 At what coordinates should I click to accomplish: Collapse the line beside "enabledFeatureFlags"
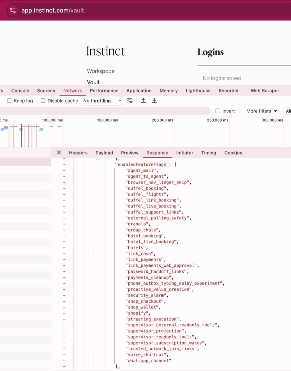pyautogui.click(x=64, y=164)
